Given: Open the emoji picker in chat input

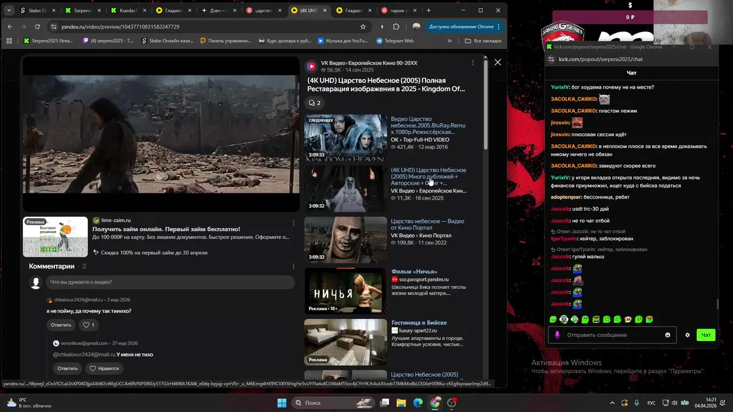Looking at the screenshot, I should (668, 335).
